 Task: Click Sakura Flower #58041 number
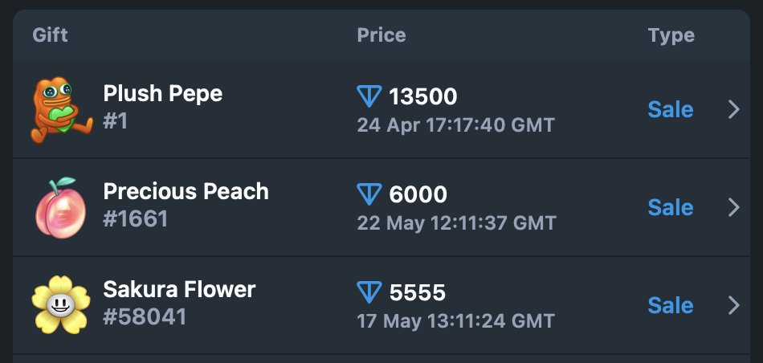click(145, 316)
